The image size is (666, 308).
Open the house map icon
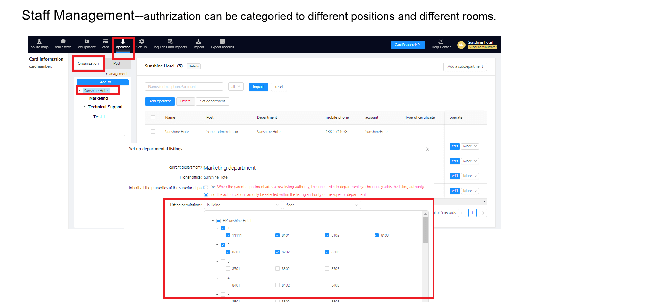39,42
